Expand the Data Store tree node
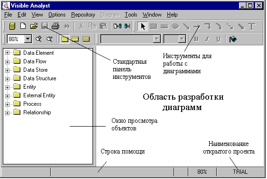The image size is (267, 179). [7, 70]
